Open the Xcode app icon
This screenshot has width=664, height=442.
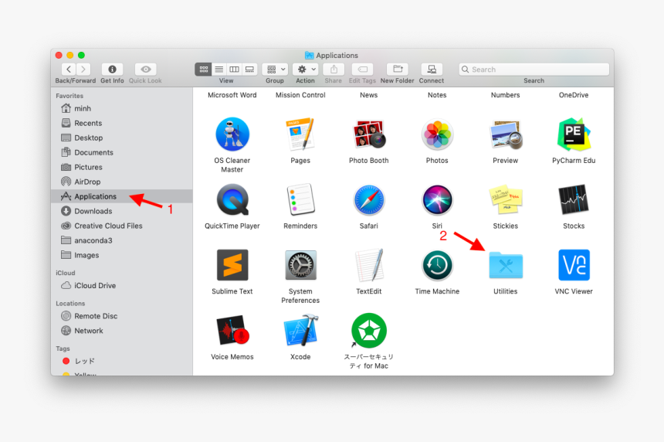[x=300, y=331]
